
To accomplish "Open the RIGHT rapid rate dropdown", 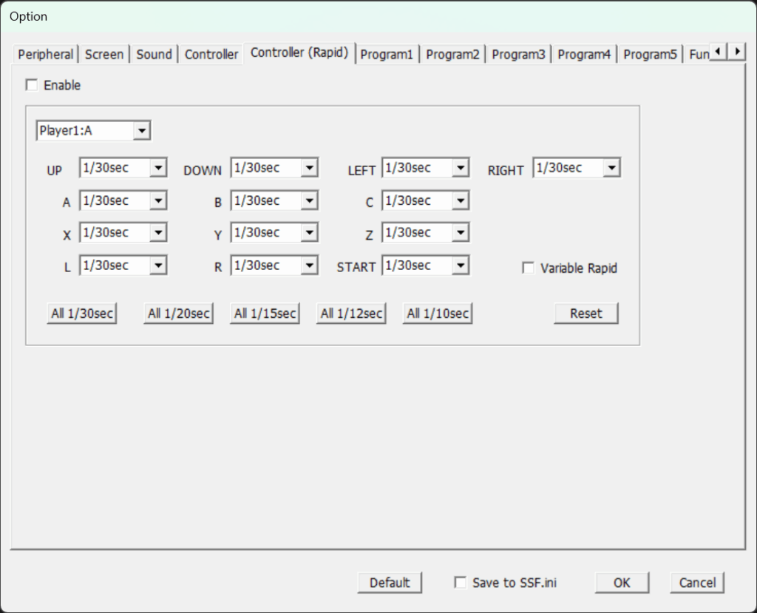I will click(x=611, y=169).
